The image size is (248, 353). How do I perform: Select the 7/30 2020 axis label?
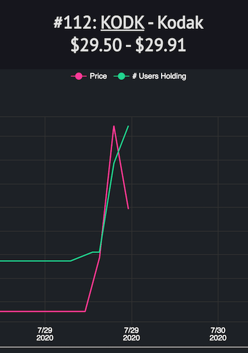[x=218, y=334]
